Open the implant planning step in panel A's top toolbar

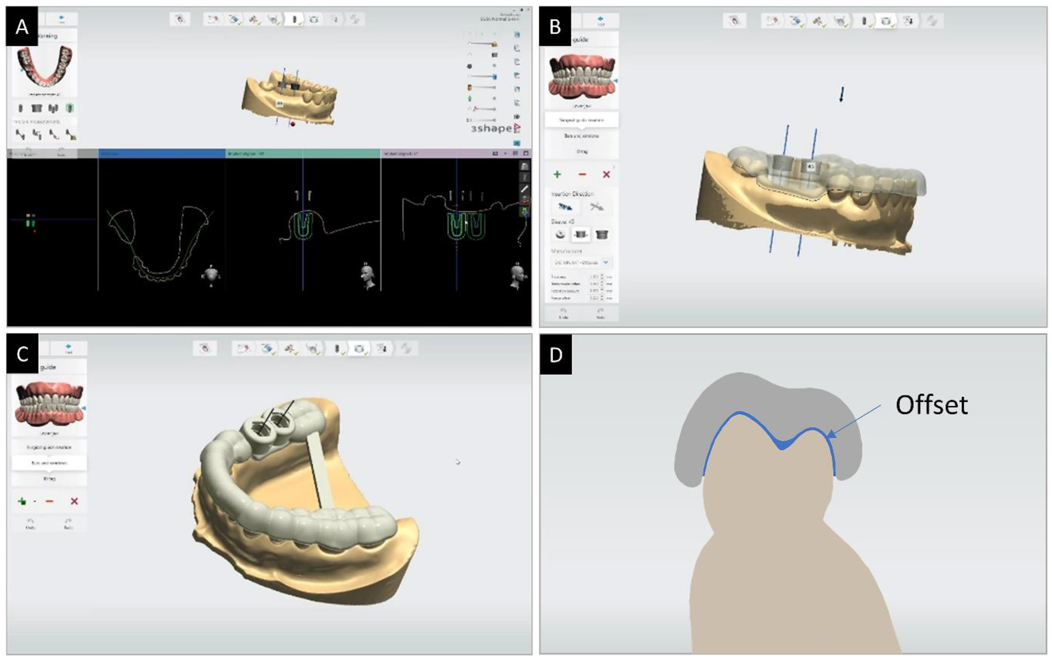294,20
